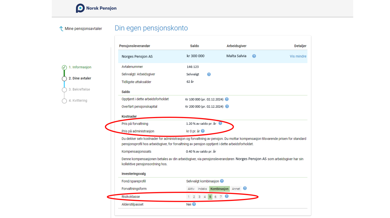
Task: Click the Fond/spareprofil label
Action: click(134, 181)
